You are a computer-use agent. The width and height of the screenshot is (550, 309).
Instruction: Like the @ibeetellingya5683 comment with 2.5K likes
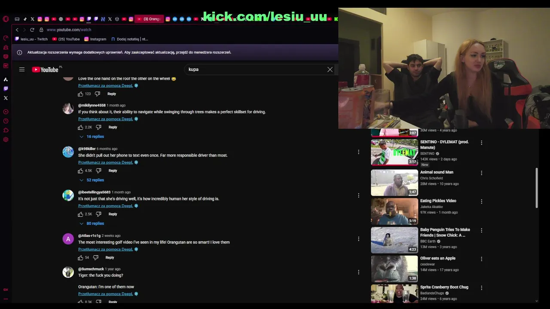(80, 214)
